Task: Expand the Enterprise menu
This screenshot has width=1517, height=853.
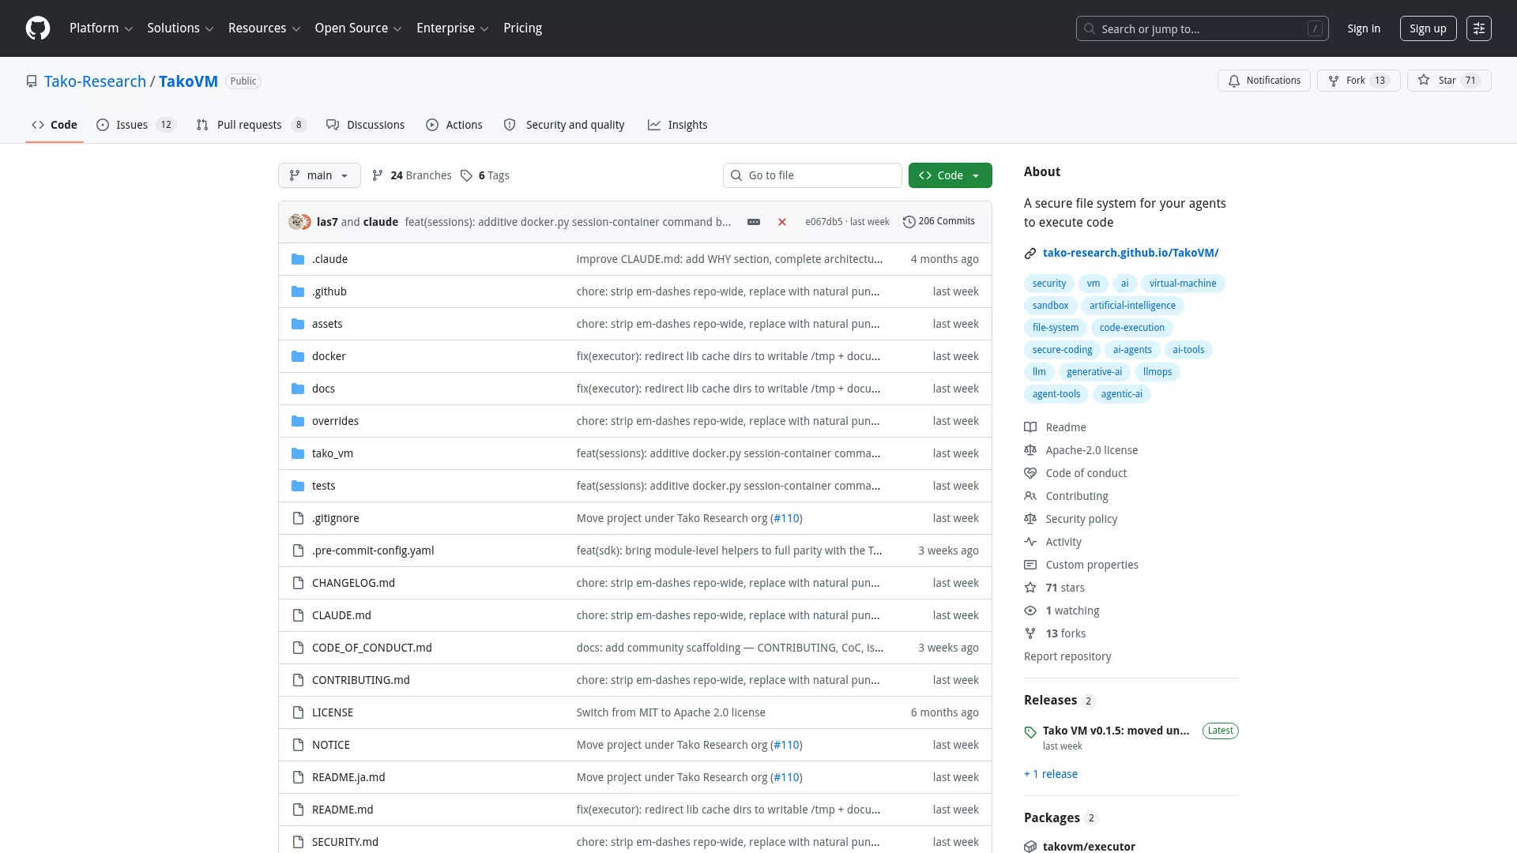Action: 452,28
